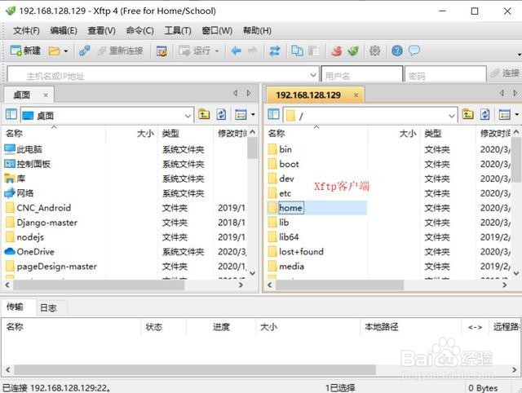Open the remote pane view mode dropdown

coord(516,115)
